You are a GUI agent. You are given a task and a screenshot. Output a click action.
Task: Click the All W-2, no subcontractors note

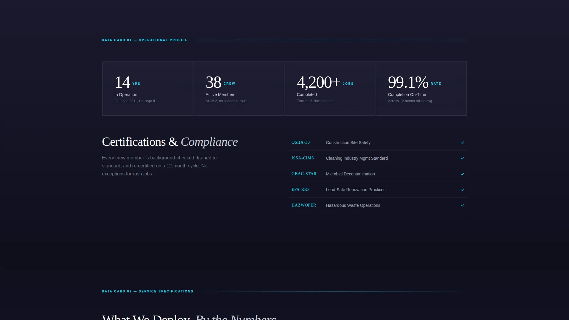[x=226, y=101]
